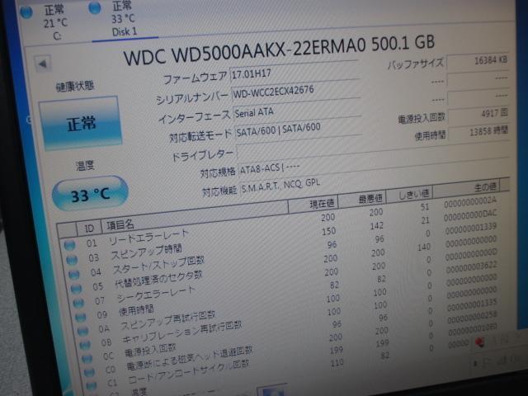Viewport: 528px width, 396px height.
Task: Click status icon of attribute 07 row
Action: tap(78, 303)
